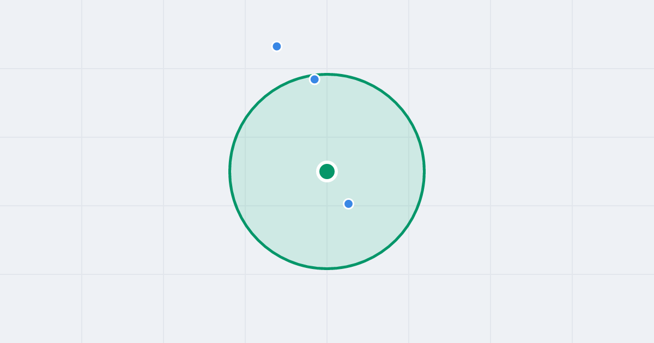Click the shaded circle area left of center

tap(272, 171)
